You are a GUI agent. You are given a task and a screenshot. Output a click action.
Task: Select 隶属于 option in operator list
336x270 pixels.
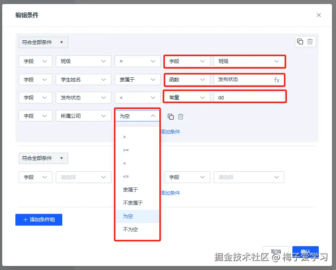coord(137,190)
